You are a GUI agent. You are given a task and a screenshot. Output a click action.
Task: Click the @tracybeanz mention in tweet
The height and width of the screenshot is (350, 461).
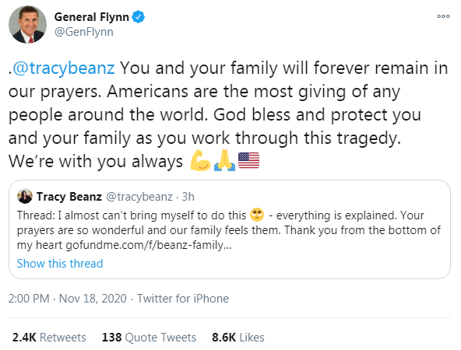pyautogui.click(x=64, y=68)
